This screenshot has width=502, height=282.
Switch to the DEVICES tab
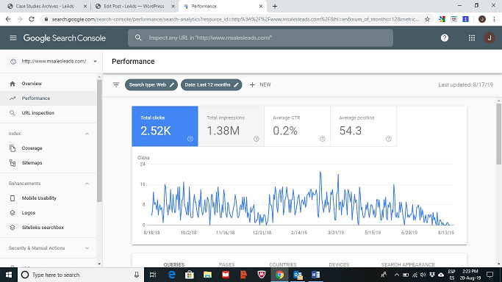(339, 264)
